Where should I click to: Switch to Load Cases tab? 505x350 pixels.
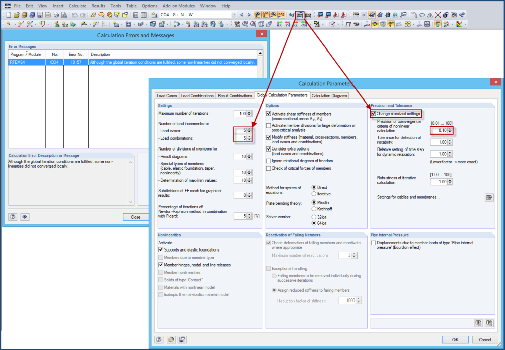[167, 96]
